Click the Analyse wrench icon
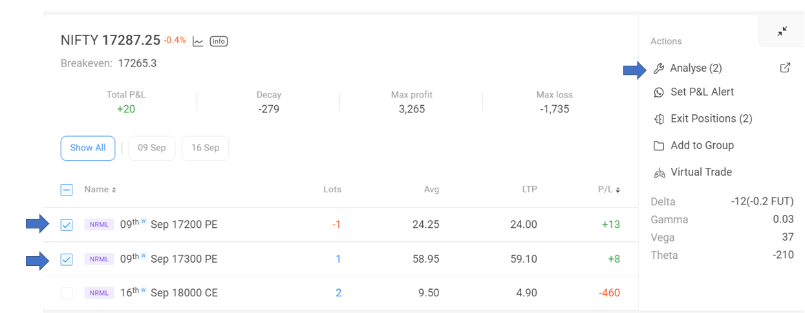The width and height of the screenshot is (805, 313). click(659, 68)
